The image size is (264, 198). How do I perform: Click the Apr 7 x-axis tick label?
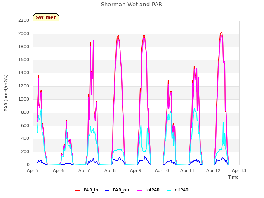click(84, 170)
